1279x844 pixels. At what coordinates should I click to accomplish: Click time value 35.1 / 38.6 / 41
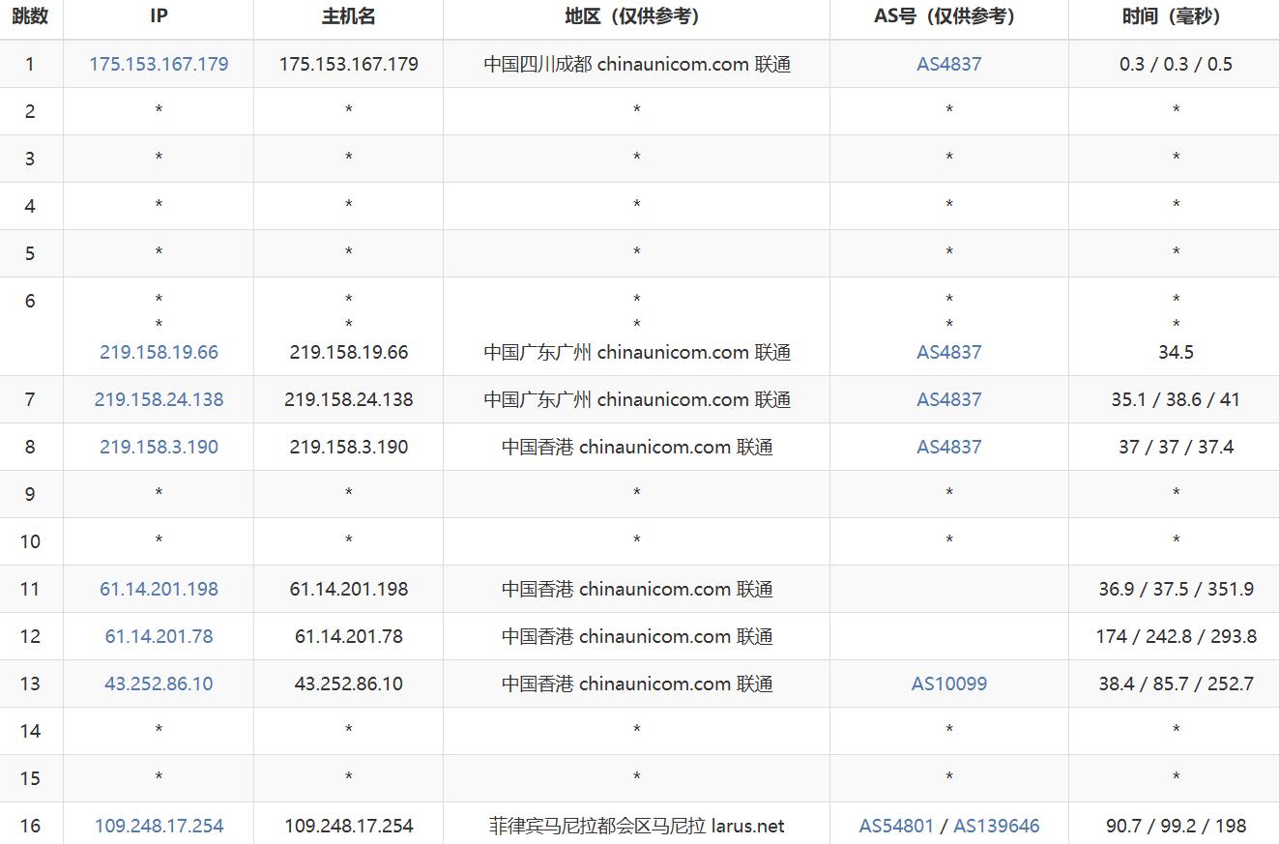[1176, 399]
